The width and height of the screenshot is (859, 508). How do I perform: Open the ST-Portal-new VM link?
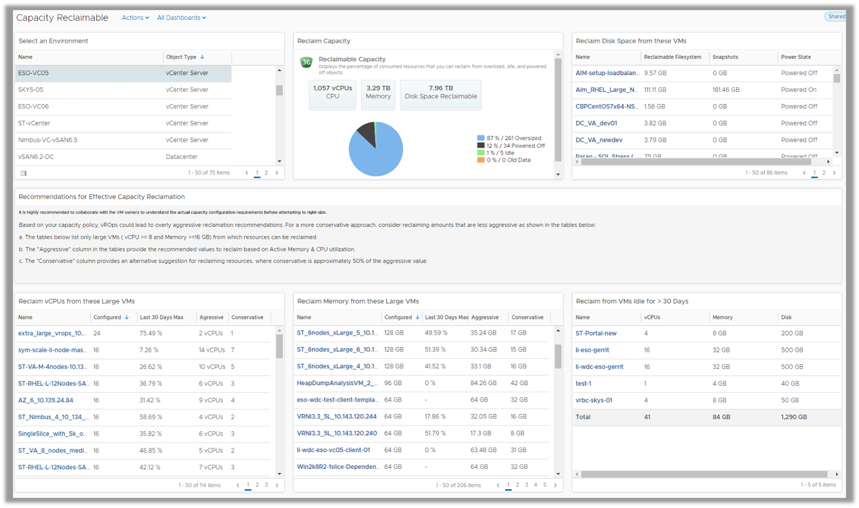click(597, 333)
